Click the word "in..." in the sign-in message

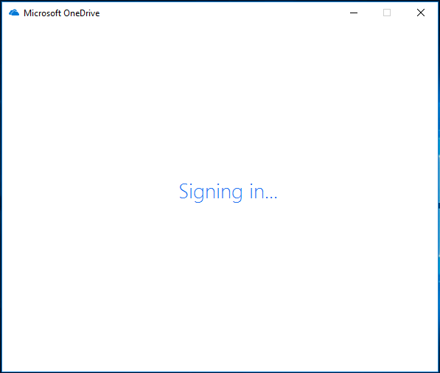coord(264,192)
